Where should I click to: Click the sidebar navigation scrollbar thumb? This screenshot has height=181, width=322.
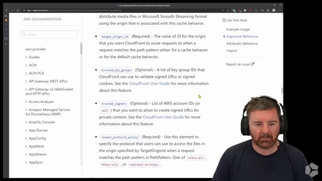(x=81, y=49)
